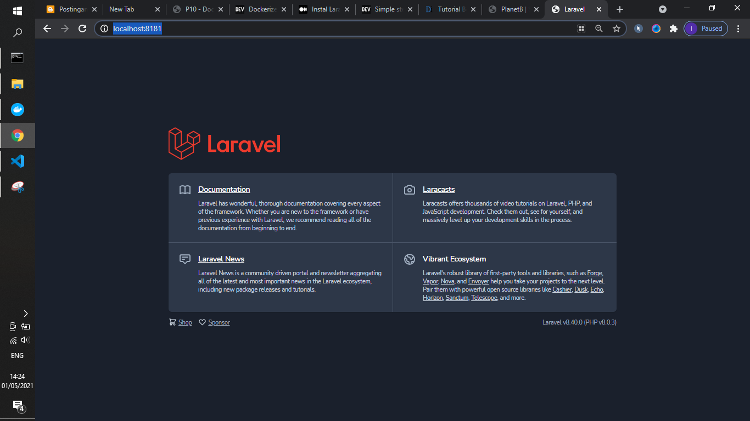
Task: Click the shopping cart icon near Shop
Action: (172, 322)
